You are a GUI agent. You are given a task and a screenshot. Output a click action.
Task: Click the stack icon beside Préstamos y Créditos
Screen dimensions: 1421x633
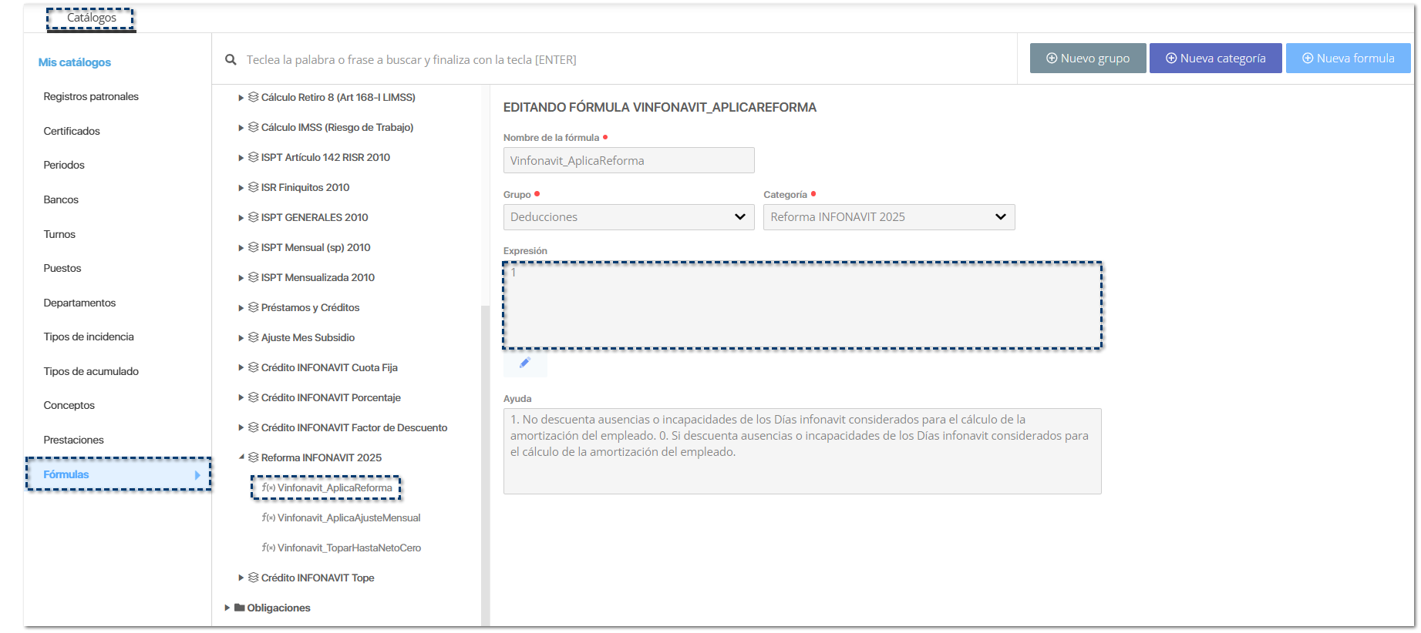pyautogui.click(x=253, y=307)
